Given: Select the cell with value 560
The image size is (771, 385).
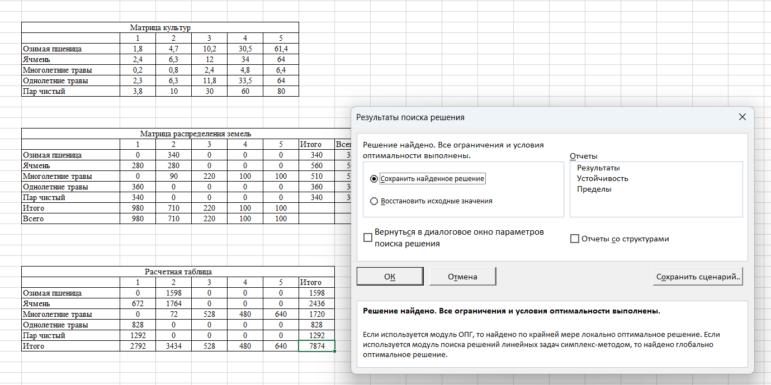Looking at the screenshot, I should [x=316, y=165].
